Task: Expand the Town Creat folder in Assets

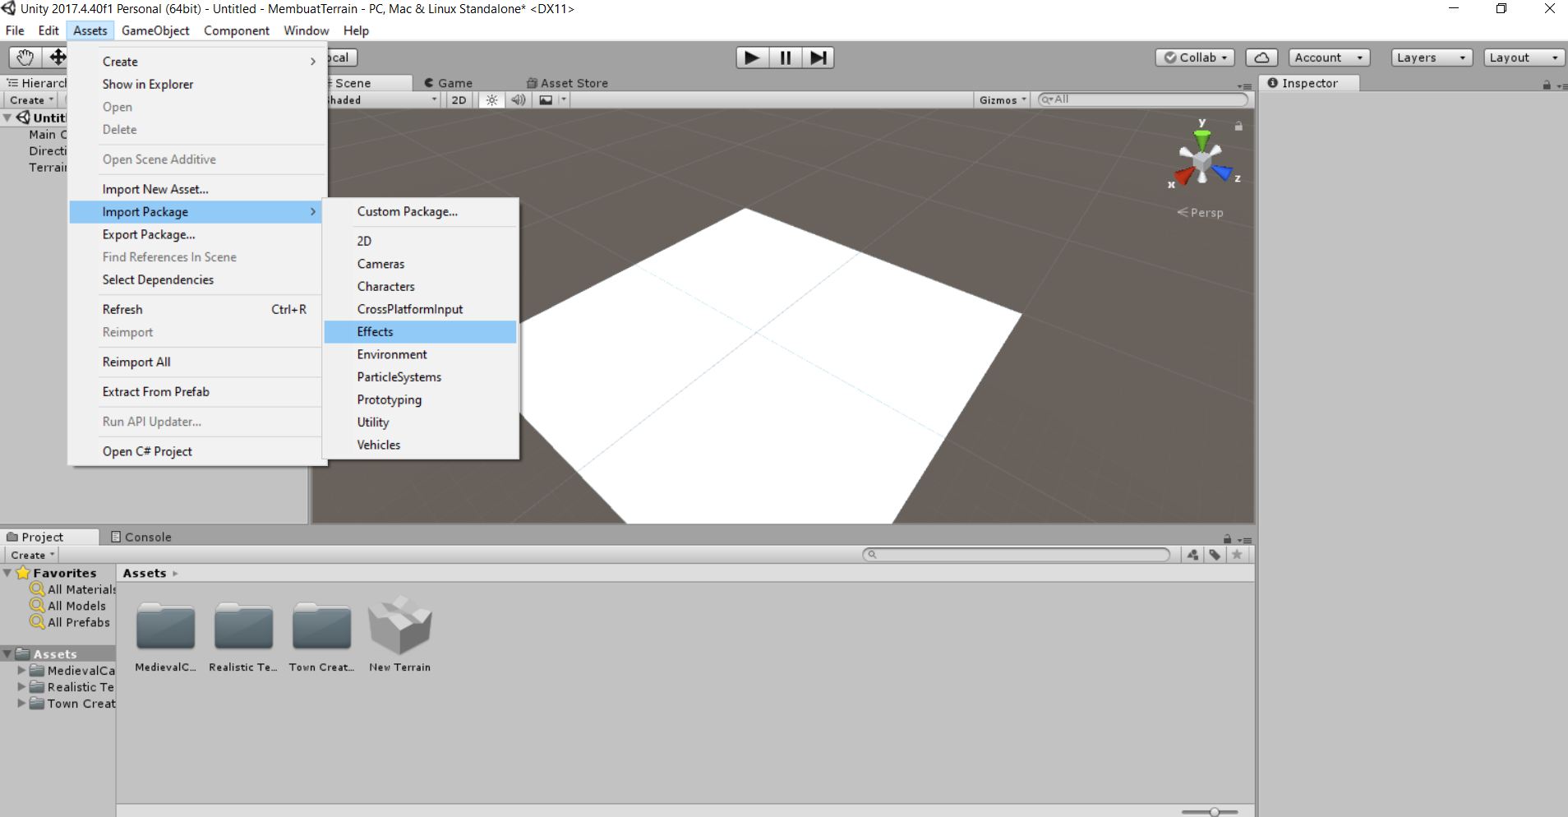Action: [21, 704]
